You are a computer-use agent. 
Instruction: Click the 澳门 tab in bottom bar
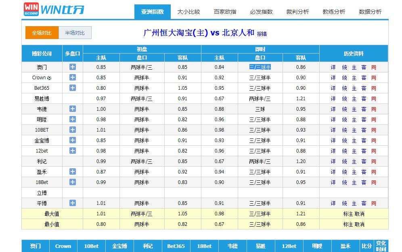36,246
